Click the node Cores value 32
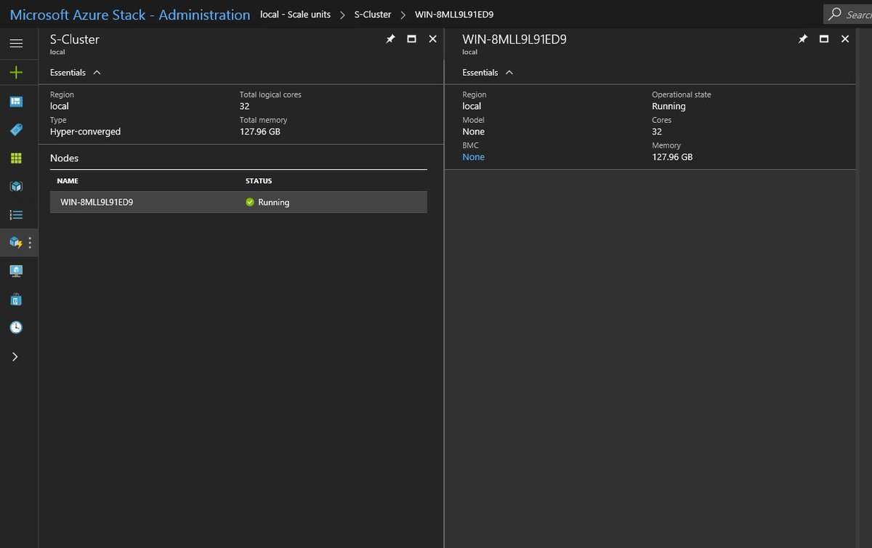The image size is (872, 548). click(x=657, y=132)
